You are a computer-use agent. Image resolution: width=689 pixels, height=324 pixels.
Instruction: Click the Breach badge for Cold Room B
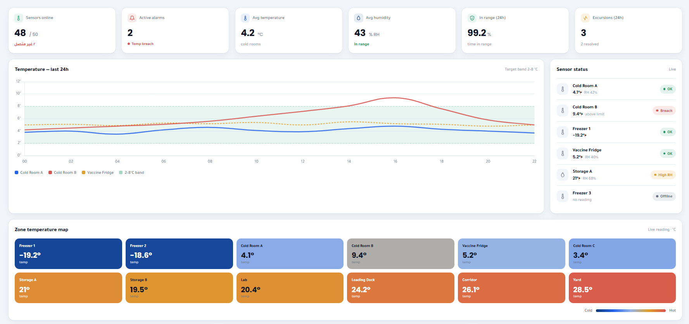(664, 111)
